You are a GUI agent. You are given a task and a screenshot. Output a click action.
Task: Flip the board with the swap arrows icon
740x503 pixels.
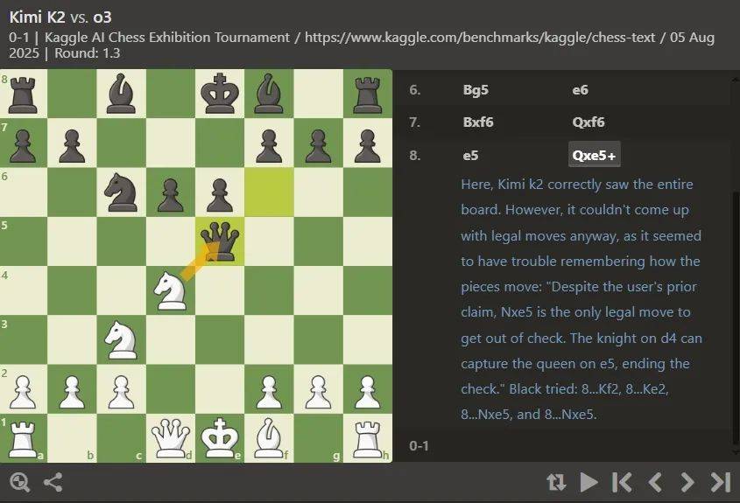pos(556,482)
